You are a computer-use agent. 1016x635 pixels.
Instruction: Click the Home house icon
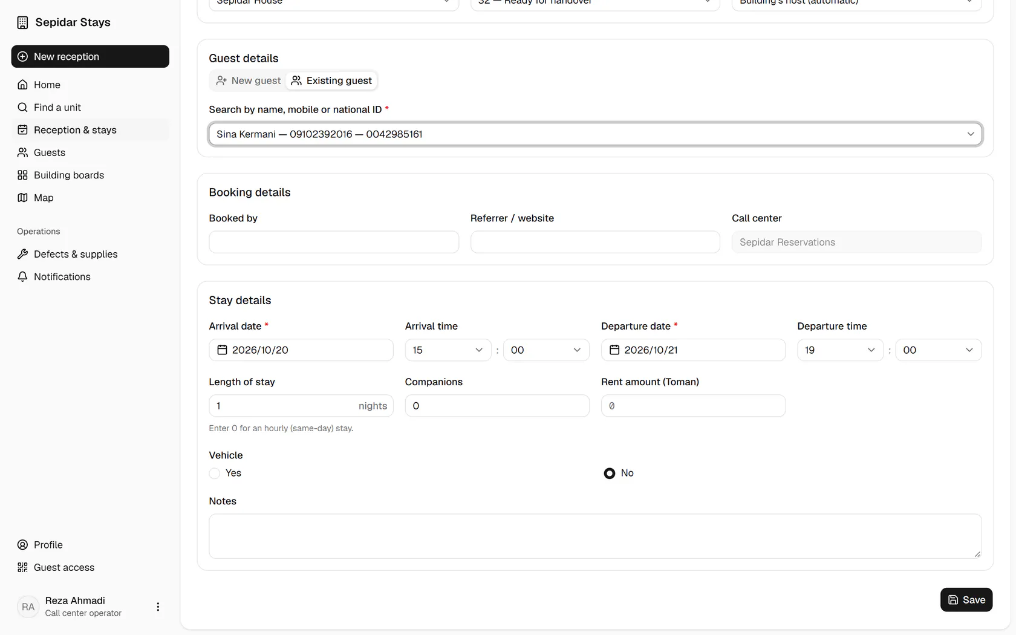[22, 85]
